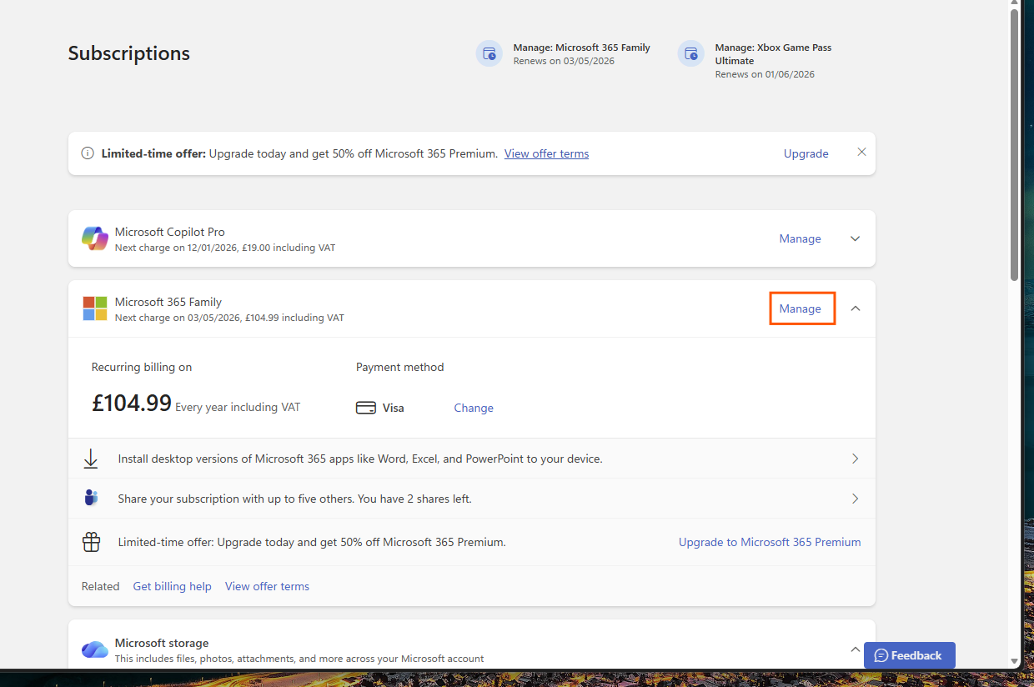Click the info icon in the limited-time offer banner

click(88, 153)
